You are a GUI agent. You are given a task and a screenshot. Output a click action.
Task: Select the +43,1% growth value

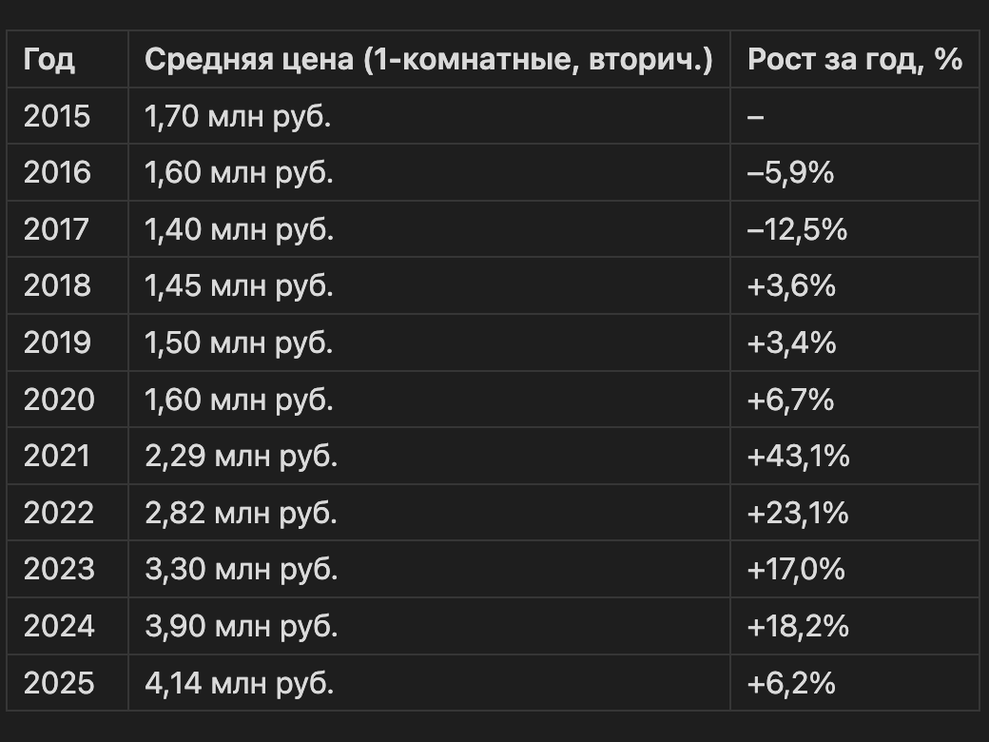(798, 457)
